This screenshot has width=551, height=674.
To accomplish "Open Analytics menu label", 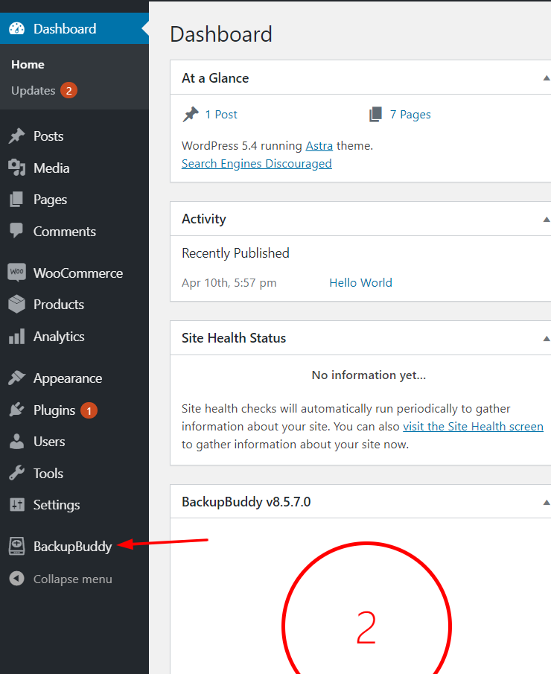I will click(59, 337).
